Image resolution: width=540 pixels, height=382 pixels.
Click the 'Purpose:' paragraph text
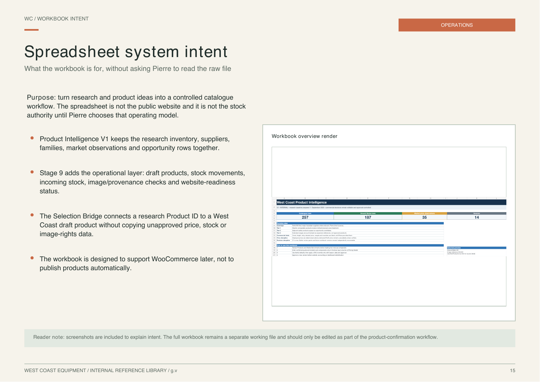[136, 106]
